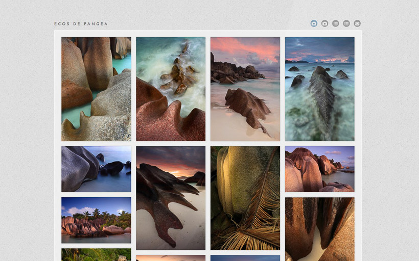Click the list icon beside the gray camera

(x=336, y=23)
